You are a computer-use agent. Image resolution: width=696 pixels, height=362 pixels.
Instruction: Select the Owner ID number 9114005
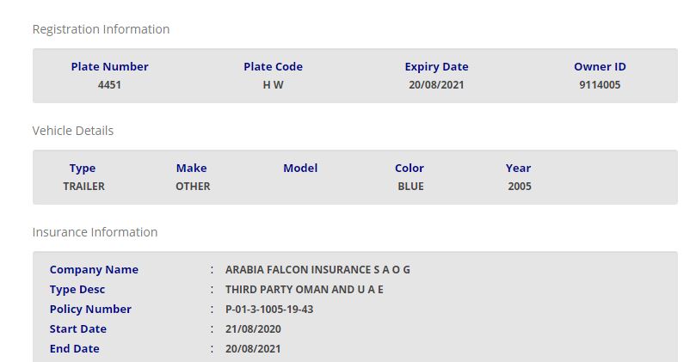600,85
